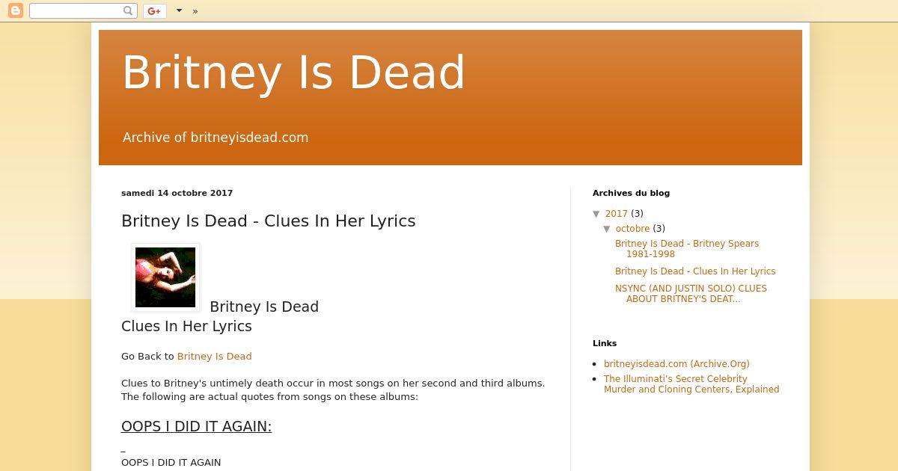Click the 'Archives du blog' heading
The width and height of the screenshot is (898, 471).
click(x=631, y=193)
